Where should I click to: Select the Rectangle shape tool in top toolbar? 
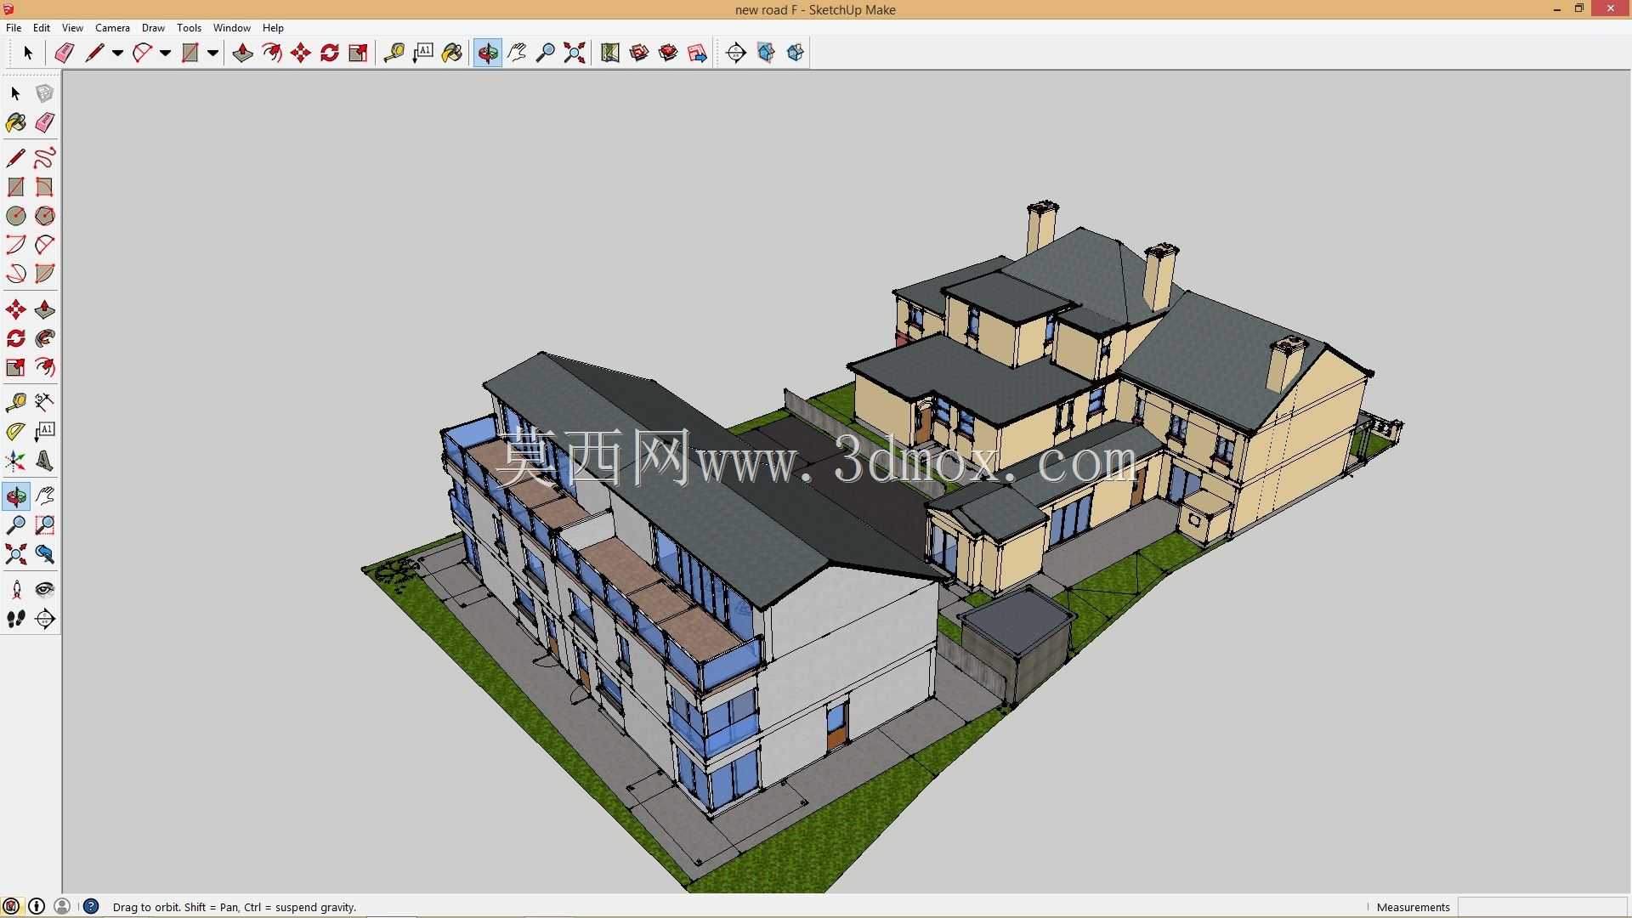point(190,53)
